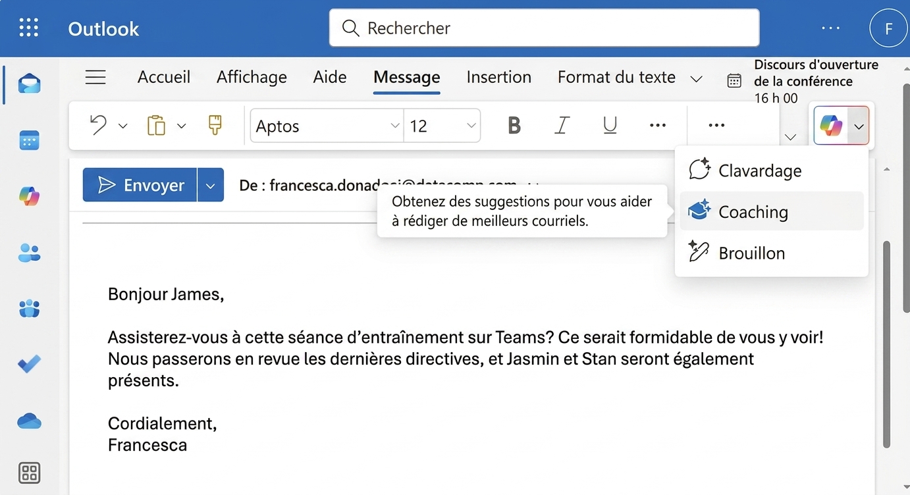Show more font formatting options

point(658,125)
